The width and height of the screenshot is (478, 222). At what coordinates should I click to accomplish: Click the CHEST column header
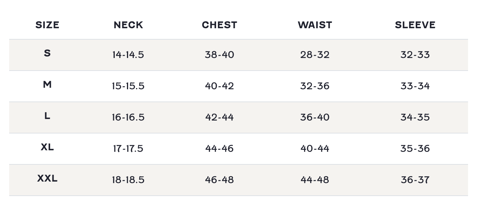pos(219,25)
